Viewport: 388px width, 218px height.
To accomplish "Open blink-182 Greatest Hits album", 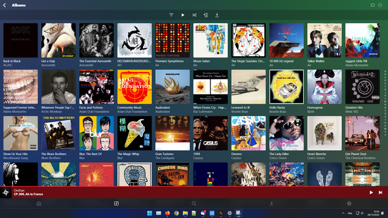I will pos(363,87).
